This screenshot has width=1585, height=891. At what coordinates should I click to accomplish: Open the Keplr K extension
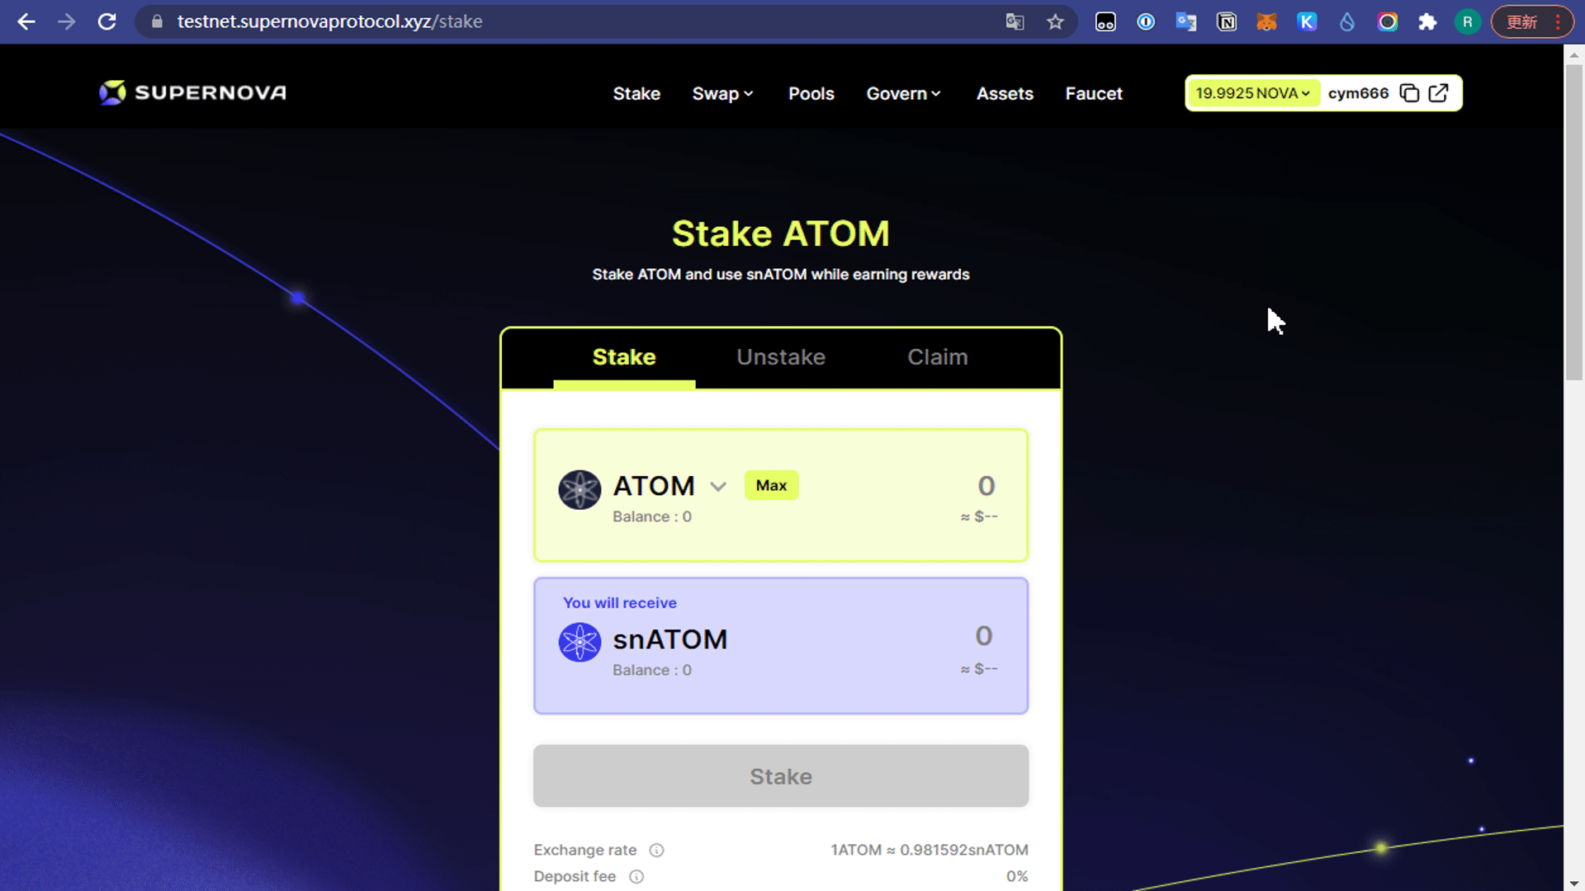(1307, 22)
